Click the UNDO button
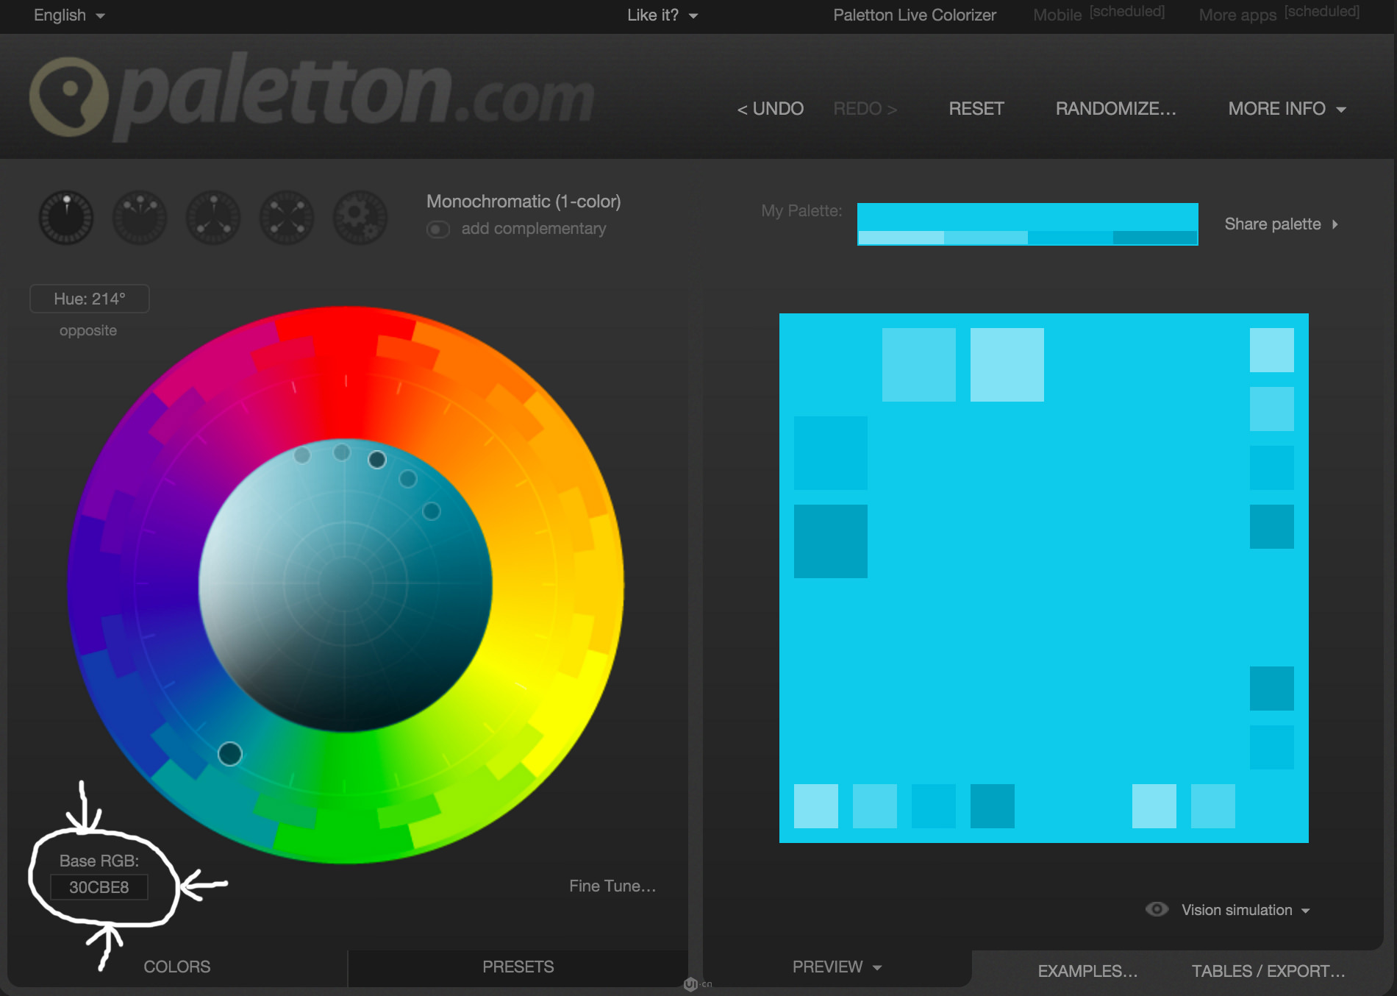 (x=770, y=109)
